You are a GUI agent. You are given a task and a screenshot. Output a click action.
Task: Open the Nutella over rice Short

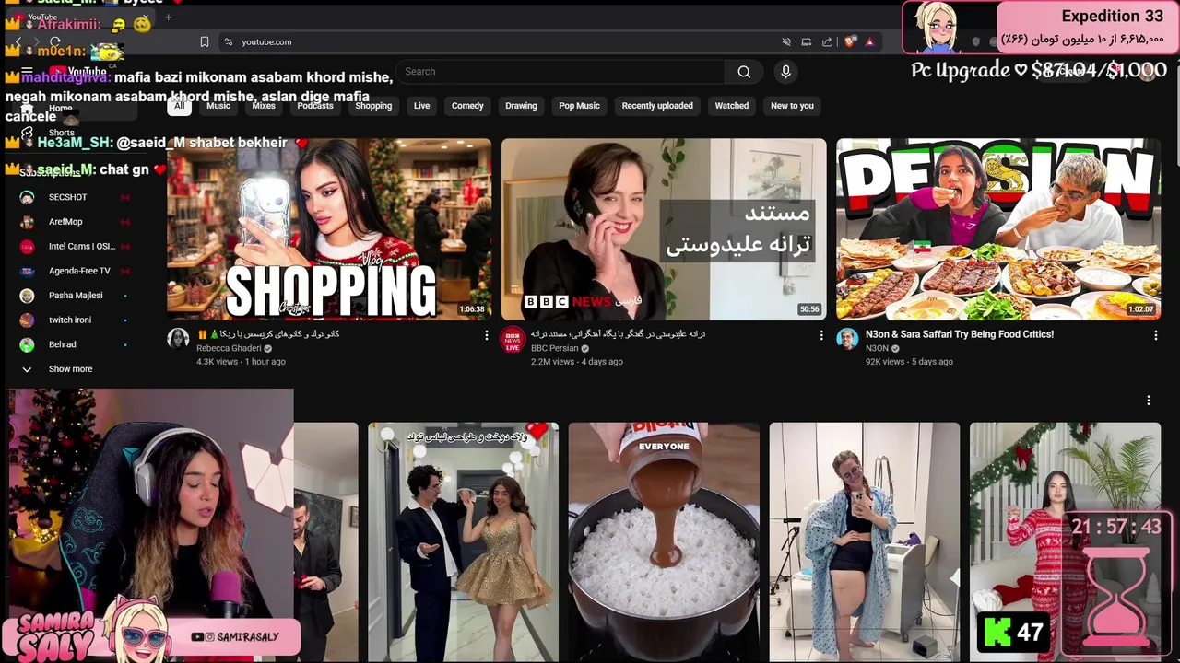664,542
